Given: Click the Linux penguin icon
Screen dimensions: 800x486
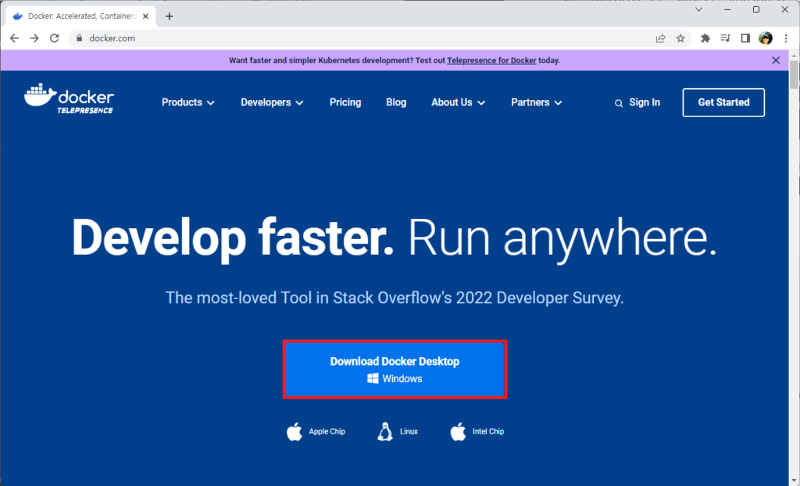Looking at the screenshot, I should coord(385,431).
